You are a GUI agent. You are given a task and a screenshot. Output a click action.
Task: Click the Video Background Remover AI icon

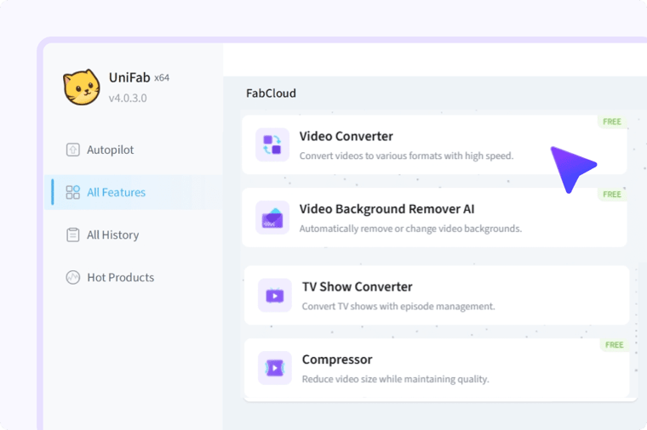coord(272,218)
